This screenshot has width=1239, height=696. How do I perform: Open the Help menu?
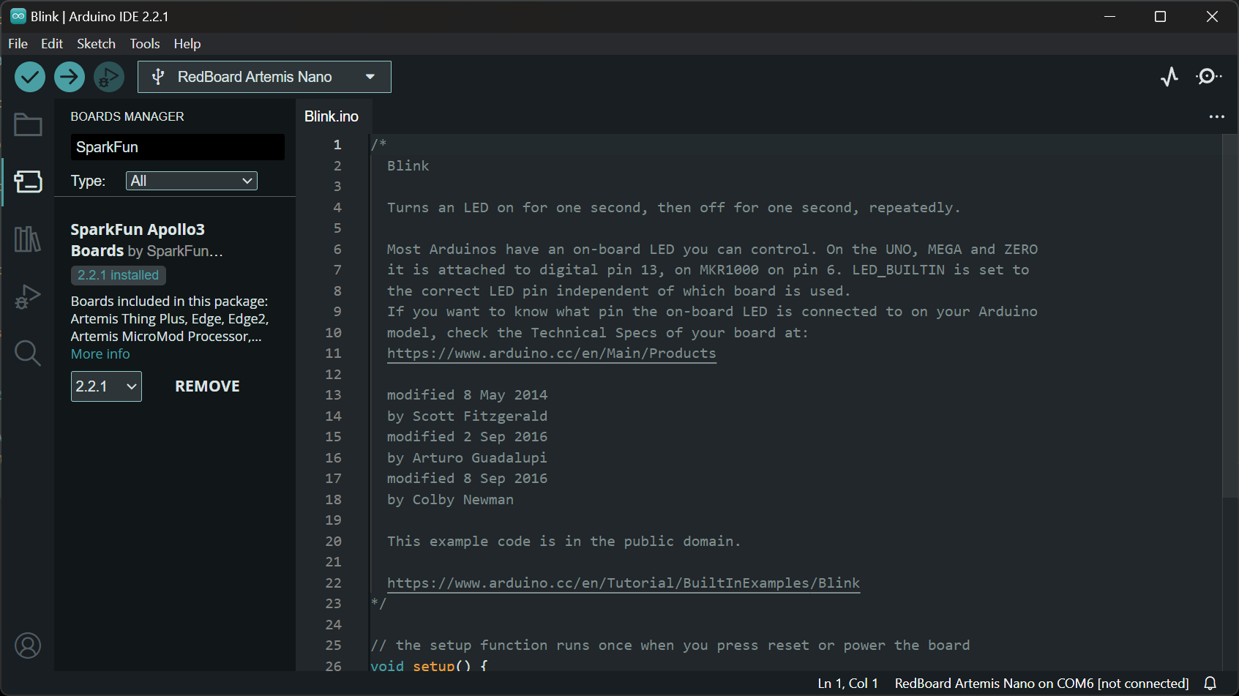pyautogui.click(x=187, y=44)
